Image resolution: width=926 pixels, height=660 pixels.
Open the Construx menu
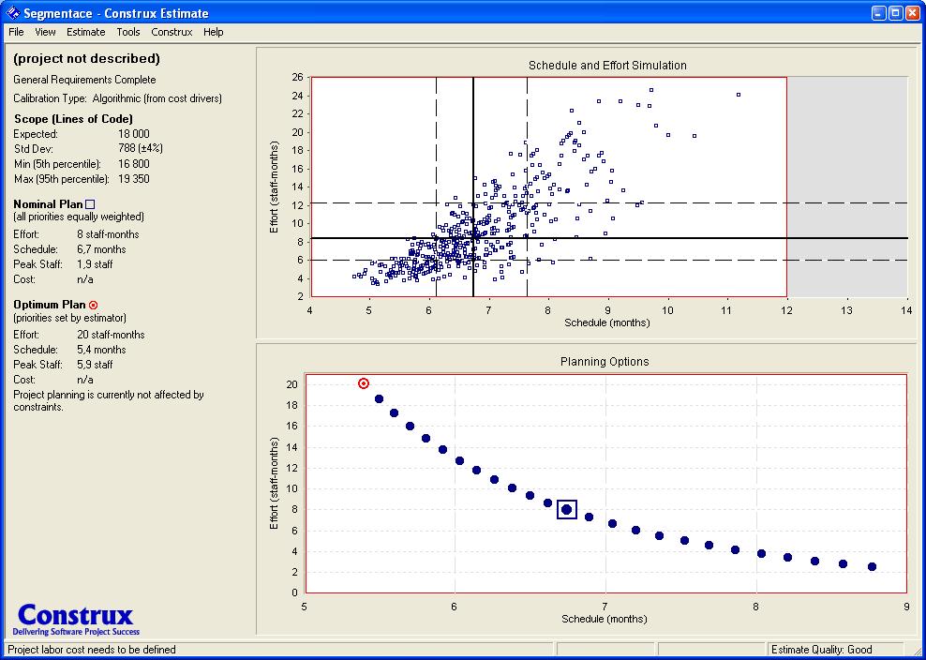pyautogui.click(x=172, y=32)
